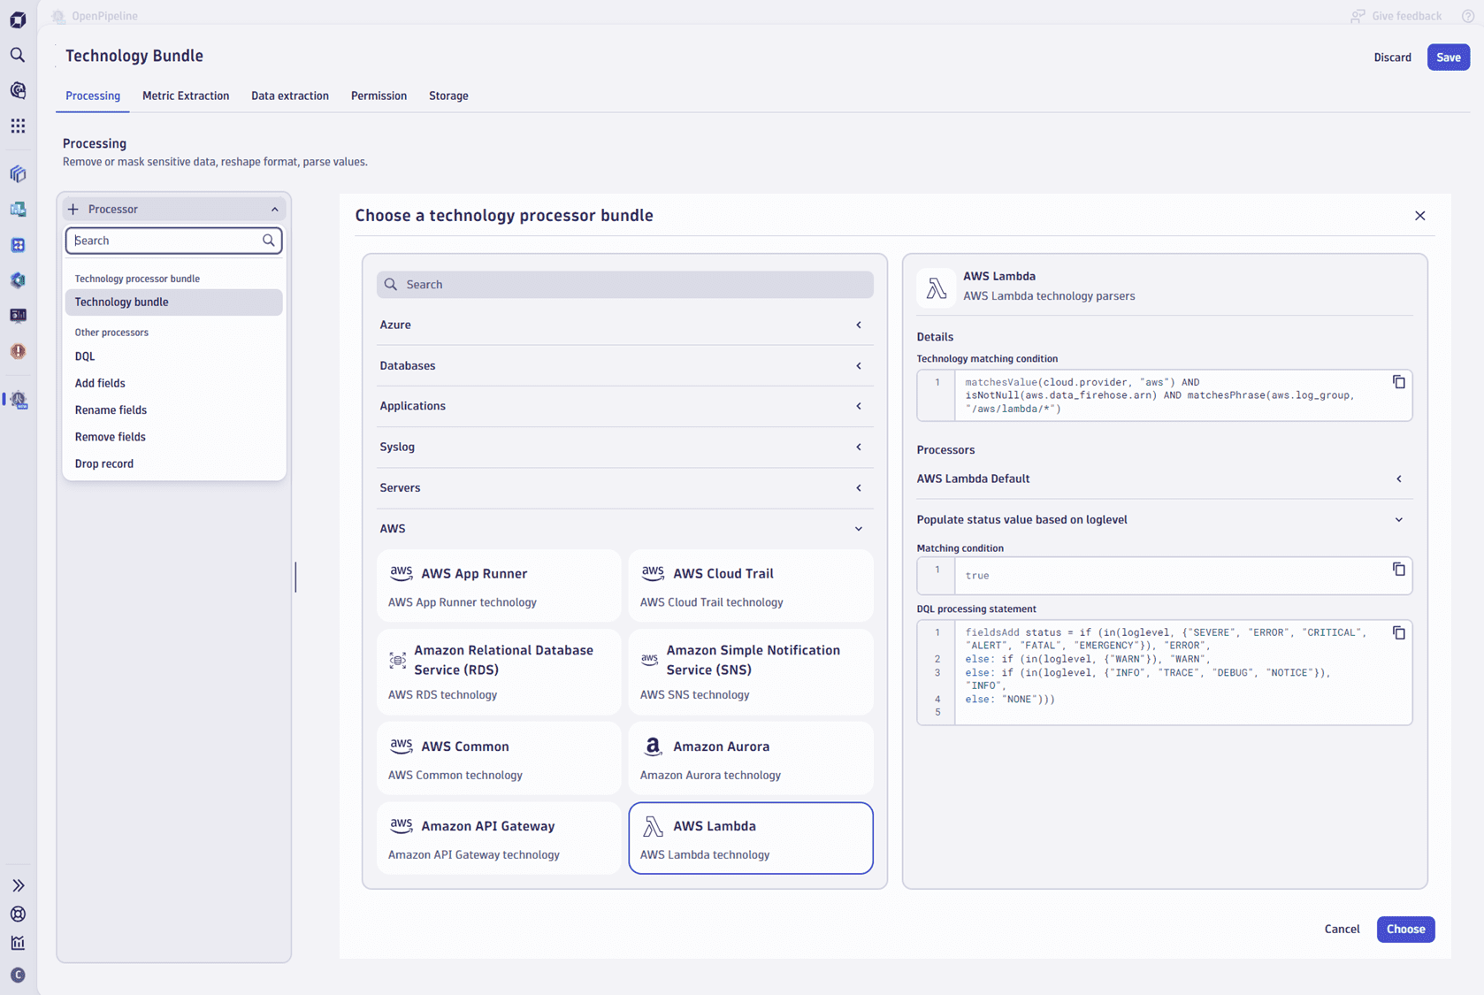This screenshot has height=995, width=1484.
Task: Select Technology bundle processor option
Action: (173, 302)
